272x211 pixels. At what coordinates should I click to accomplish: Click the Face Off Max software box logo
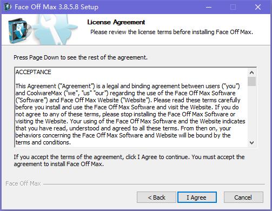coord(19,30)
